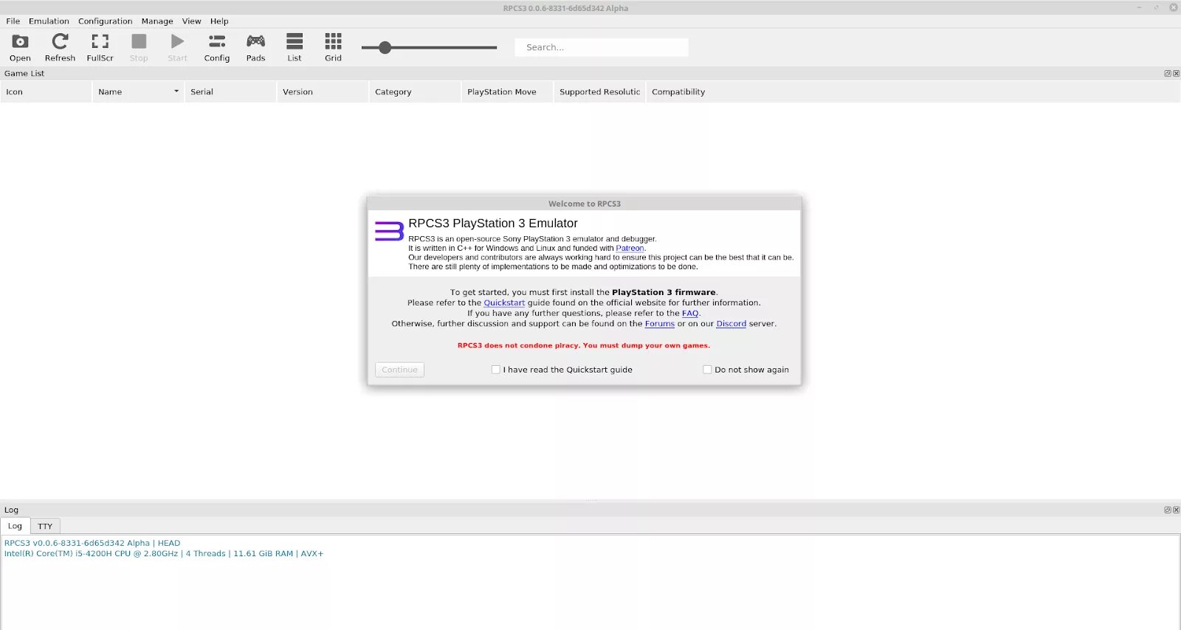This screenshot has width=1181, height=630.
Task: Click log line starting 'Intel(R) Core(TM) i5-4200H'
Action: tap(164, 553)
